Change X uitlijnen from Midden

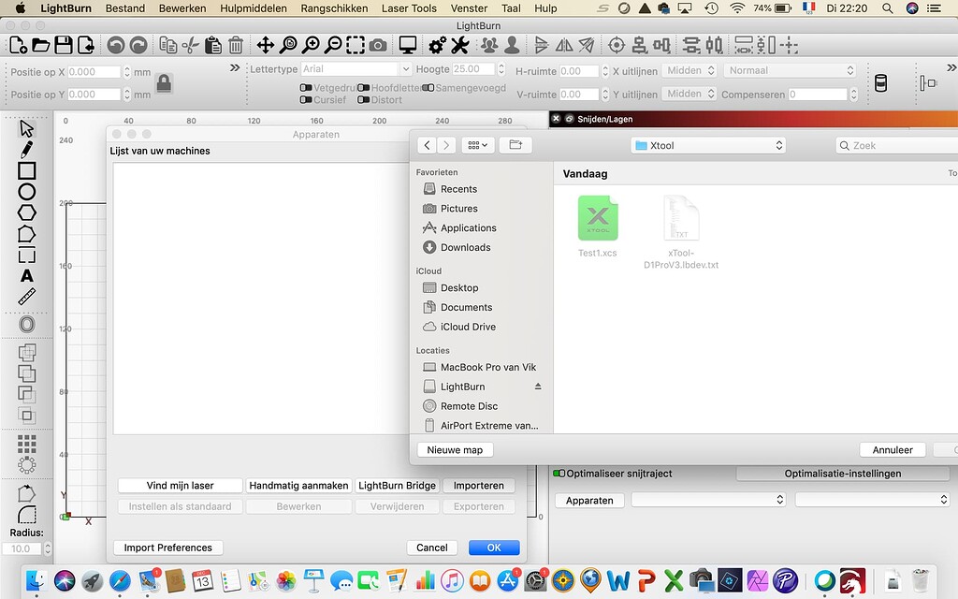(689, 70)
